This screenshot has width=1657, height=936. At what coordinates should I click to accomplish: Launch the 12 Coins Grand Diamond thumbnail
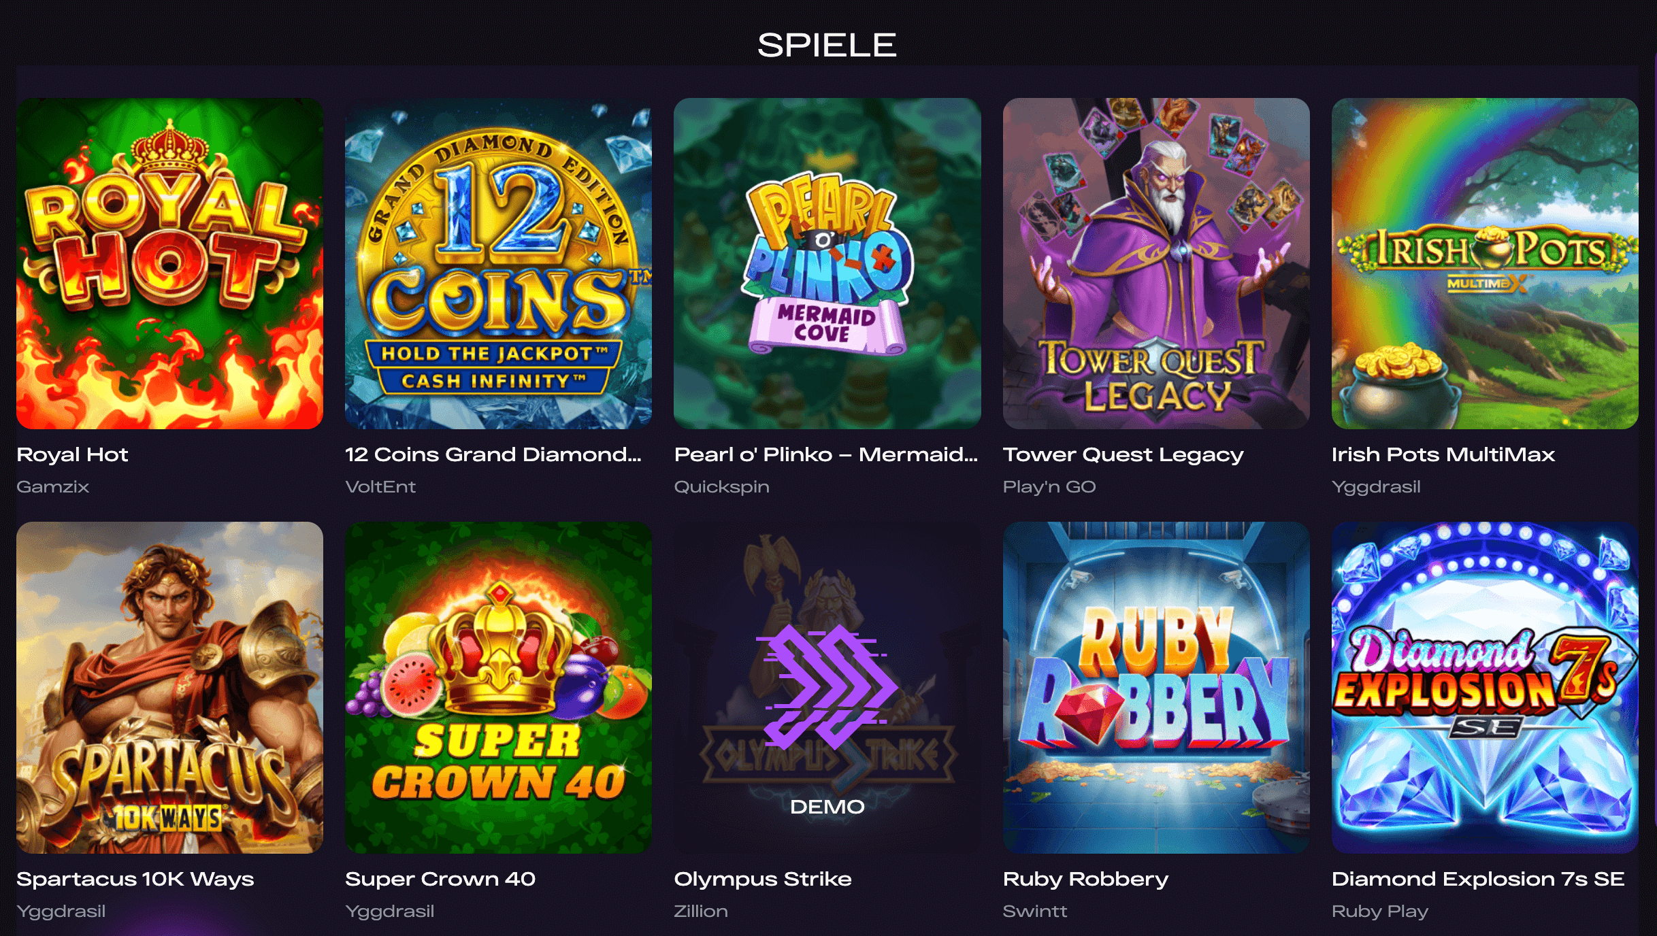[x=498, y=263]
